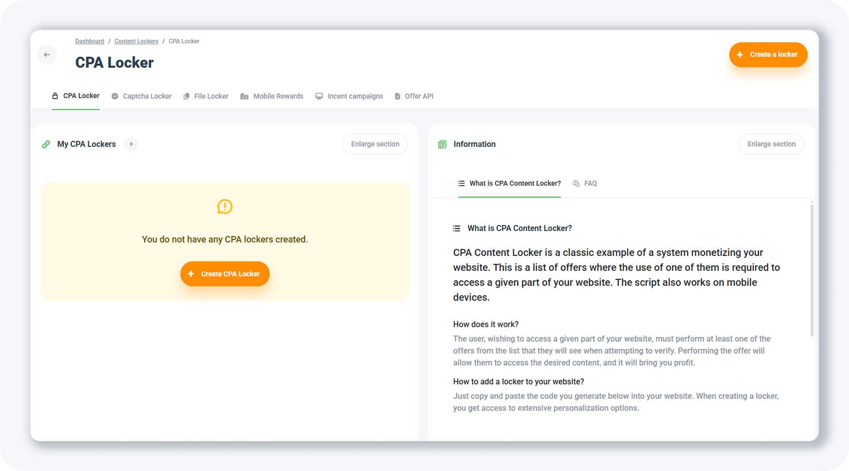
Task: Open the Captcha Locker tab
Action: click(142, 96)
